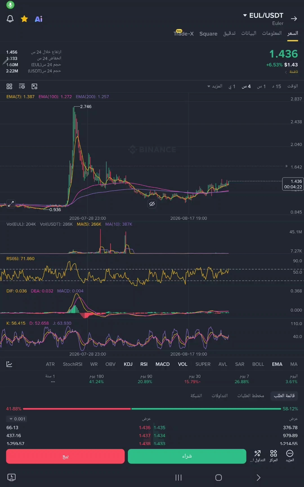Image resolution: width=304 pixels, height=487 pixels.
Task: Open the ناشئة tag link
Action: point(292,72)
